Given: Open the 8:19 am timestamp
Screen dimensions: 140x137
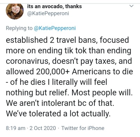Looking at the screenshot, I should click(15, 128).
